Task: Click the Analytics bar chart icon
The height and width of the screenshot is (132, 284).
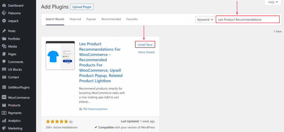Action: pos(4,121)
